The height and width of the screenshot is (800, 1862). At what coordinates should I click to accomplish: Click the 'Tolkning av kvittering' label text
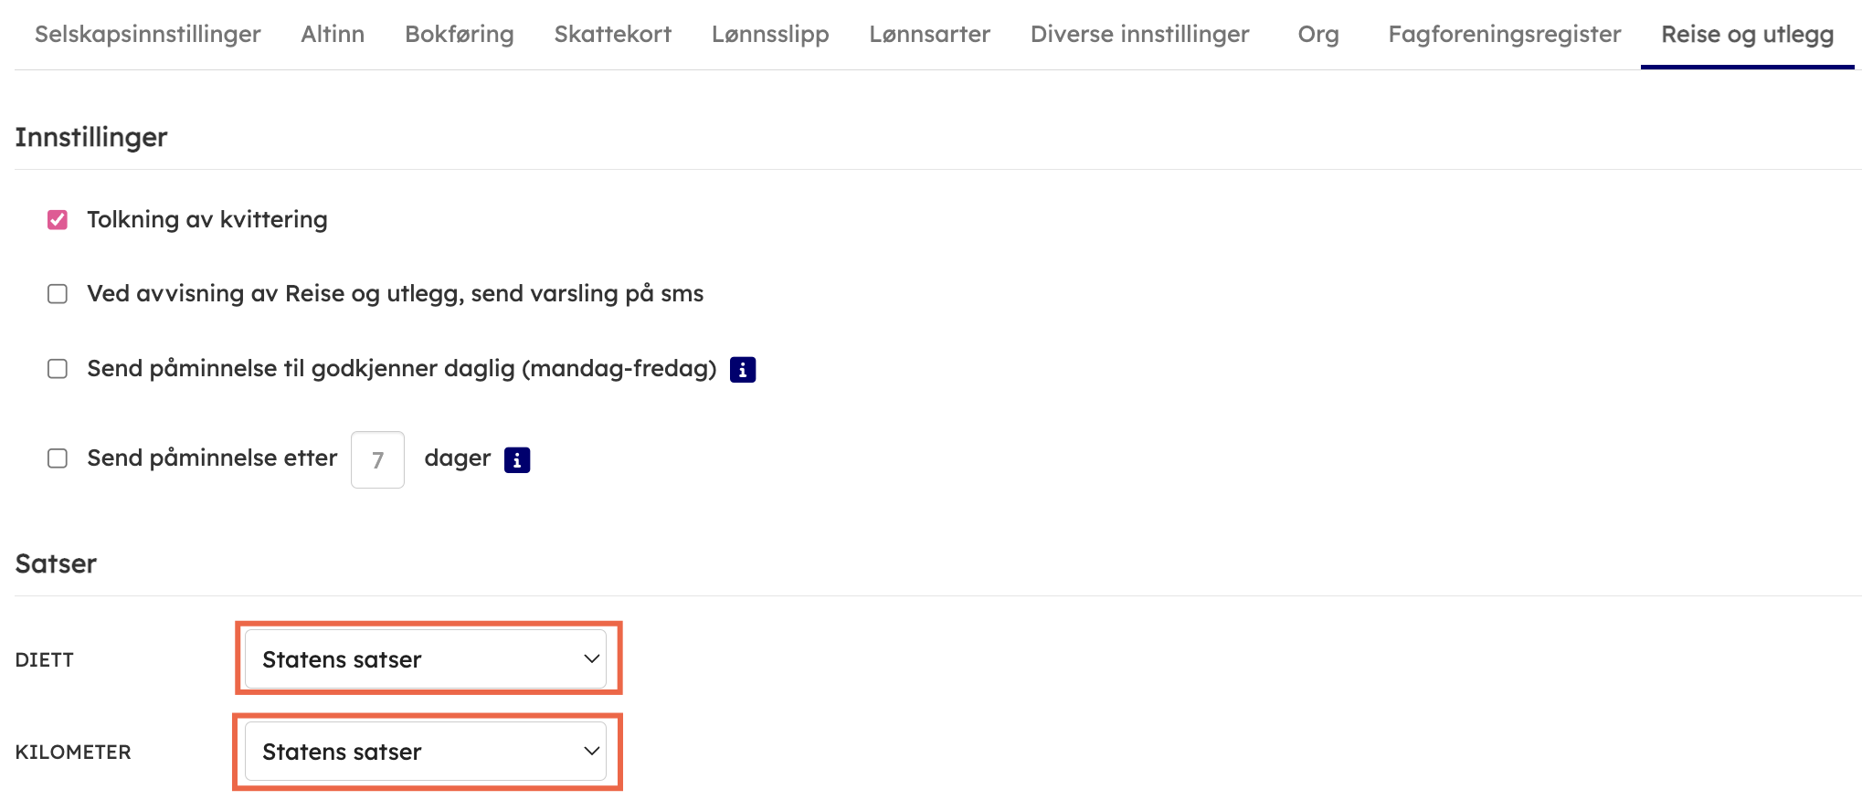pos(207,220)
